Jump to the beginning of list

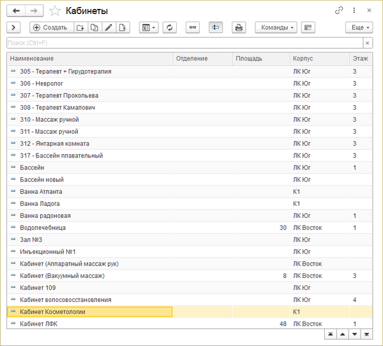pyautogui.click(x=331, y=334)
